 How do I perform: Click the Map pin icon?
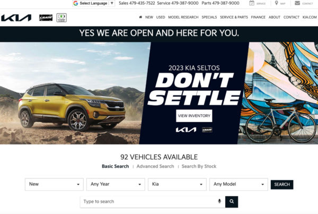click(277, 3)
